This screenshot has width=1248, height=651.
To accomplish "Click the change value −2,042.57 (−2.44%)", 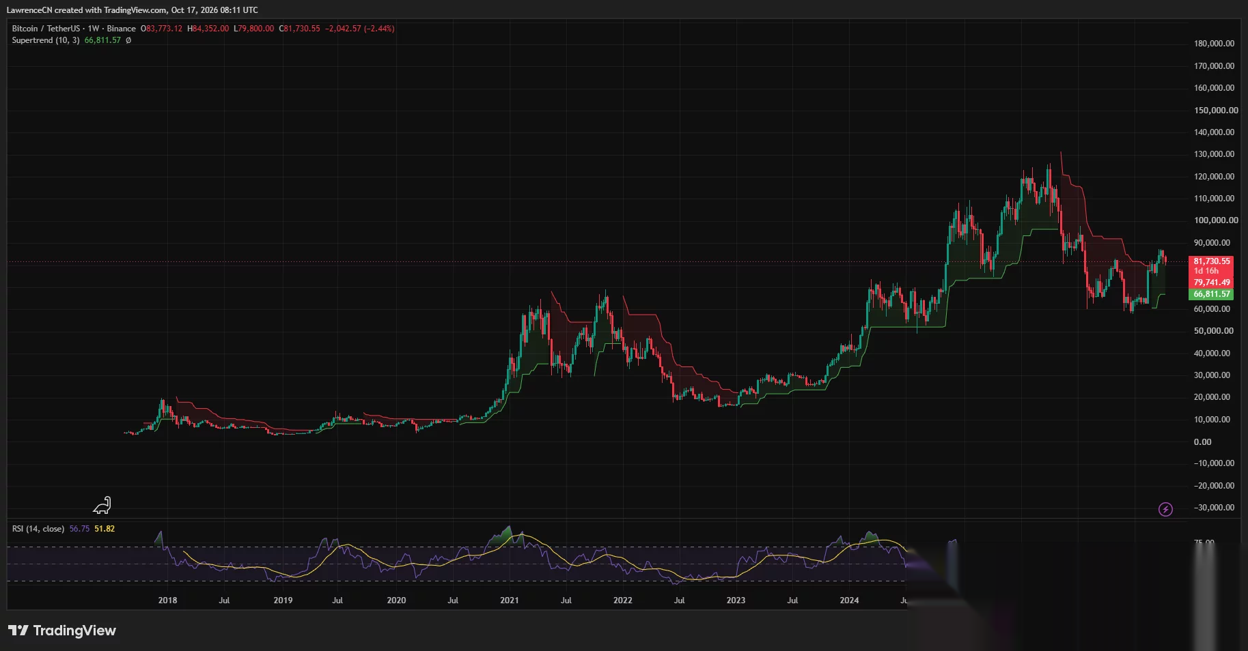I will point(360,29).
